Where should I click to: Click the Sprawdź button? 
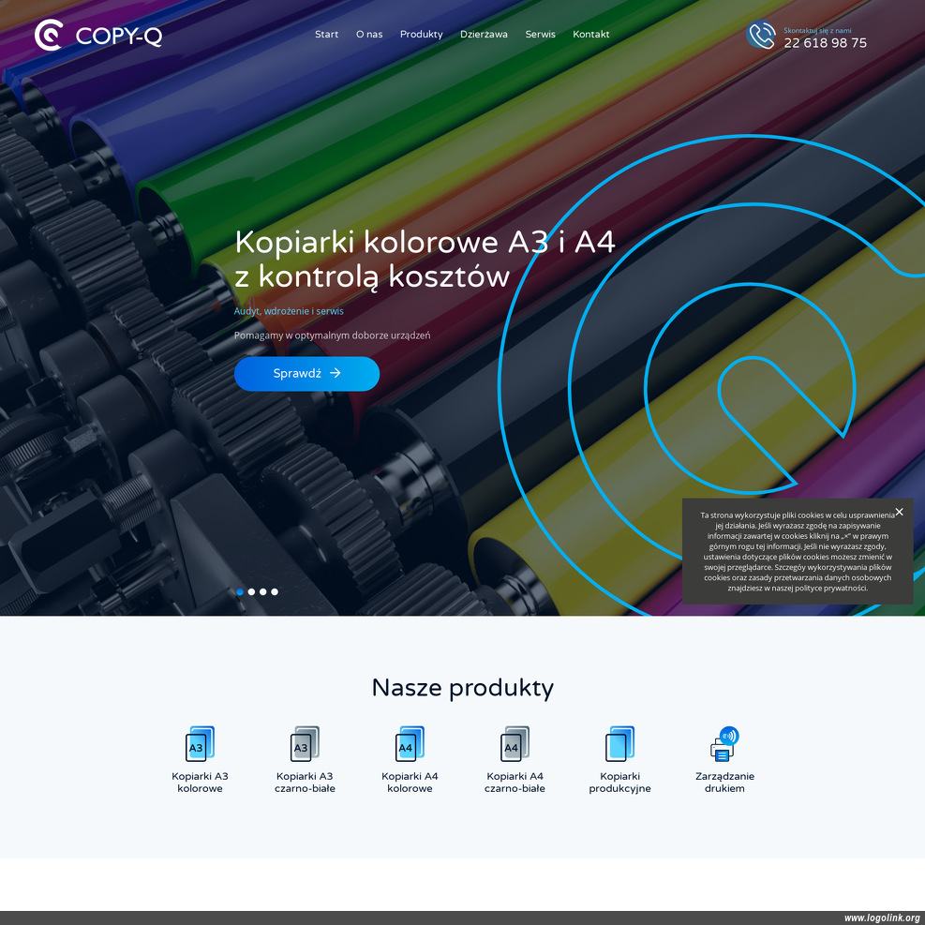[306, 373]
